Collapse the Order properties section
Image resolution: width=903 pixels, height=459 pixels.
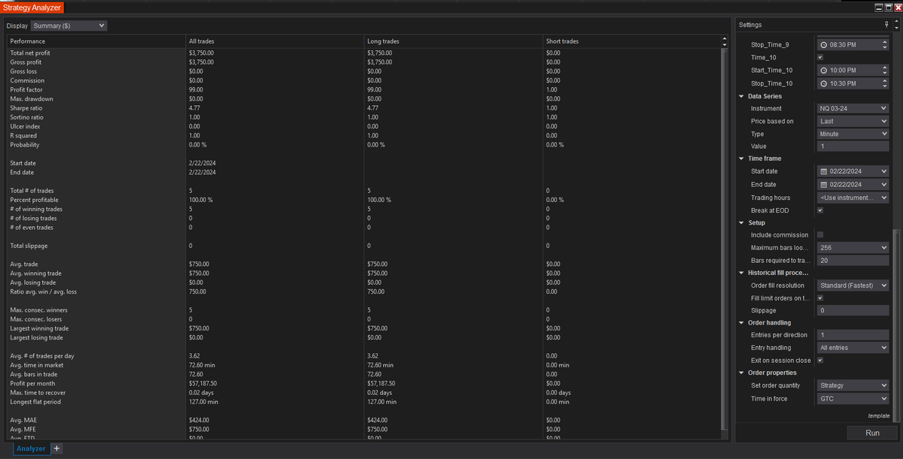point(741,373)
